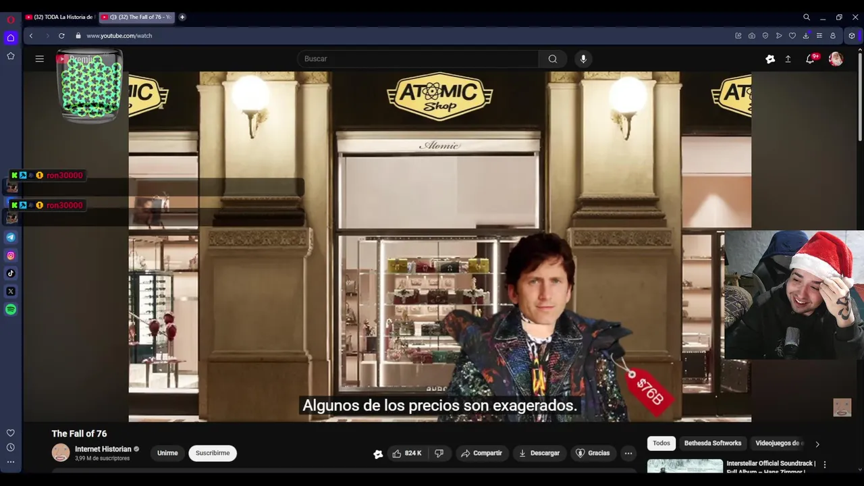864x486 pixels.
Task: Select The Fall of 76 tab
Action: tap(138, 17)
